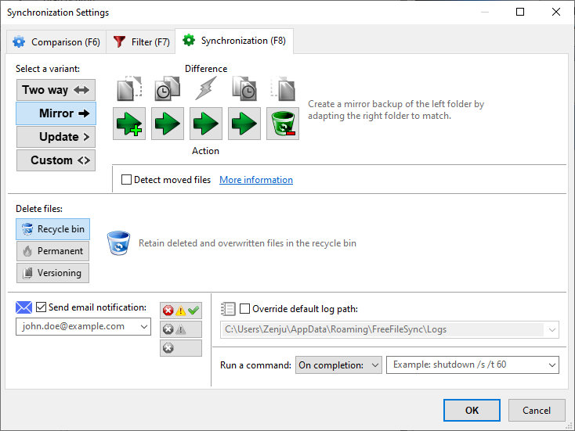Confirm settings with OK button
Viewport: 575px width, 431px height.
(472, 410)
